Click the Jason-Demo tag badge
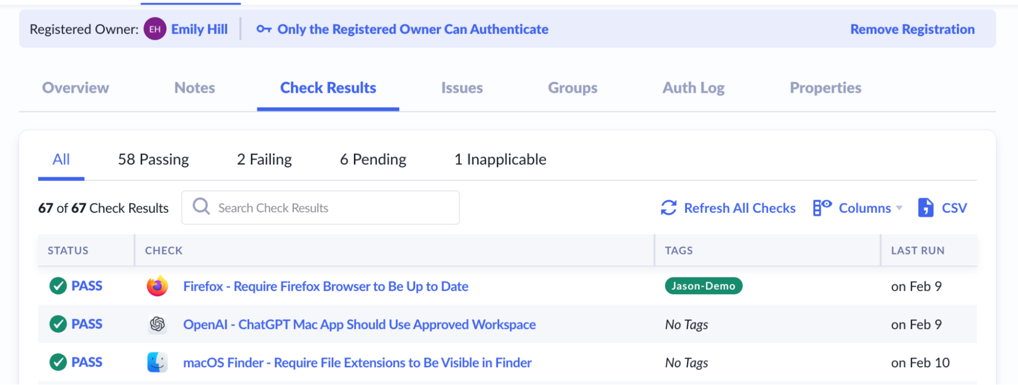This screenshot has height=385, width=1018. click(703, 286)
